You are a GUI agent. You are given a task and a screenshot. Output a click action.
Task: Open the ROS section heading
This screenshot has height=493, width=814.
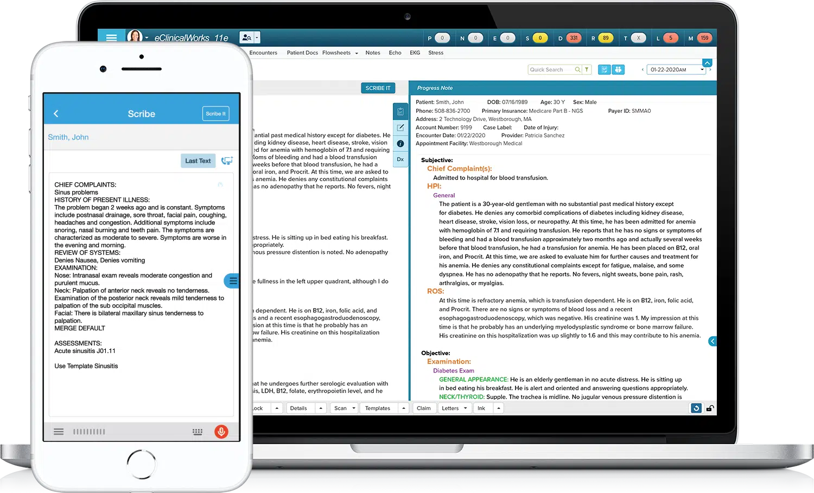(x=435, y=291)
